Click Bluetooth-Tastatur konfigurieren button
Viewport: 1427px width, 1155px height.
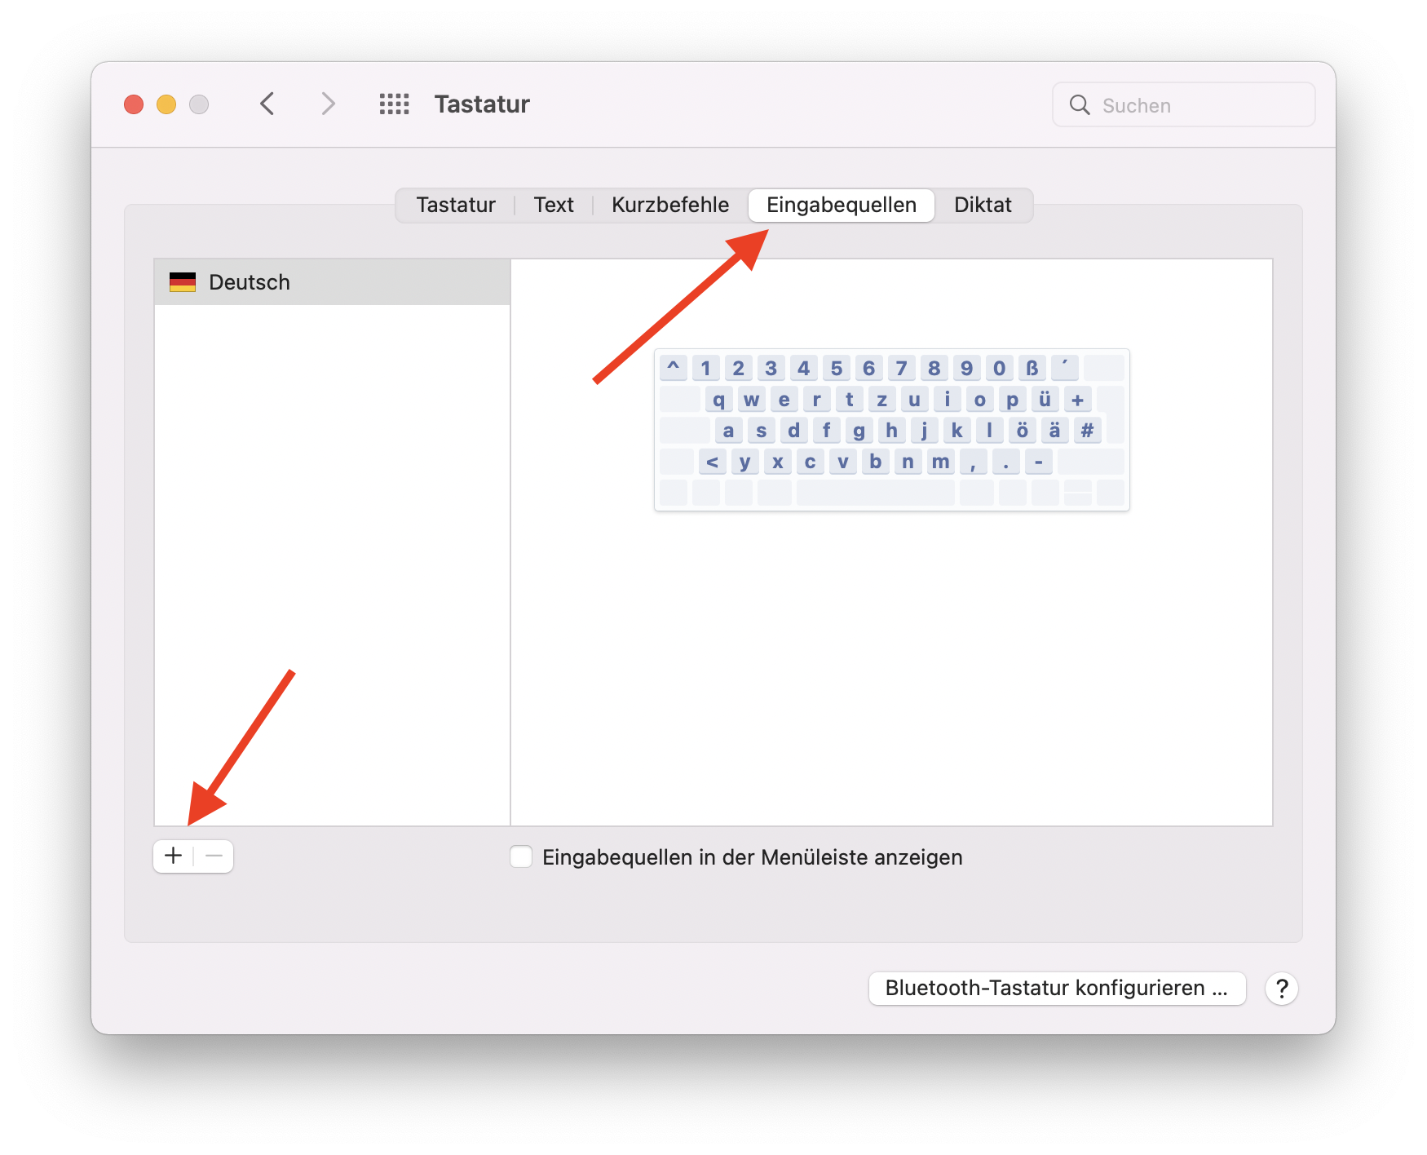coord(1057,988)
